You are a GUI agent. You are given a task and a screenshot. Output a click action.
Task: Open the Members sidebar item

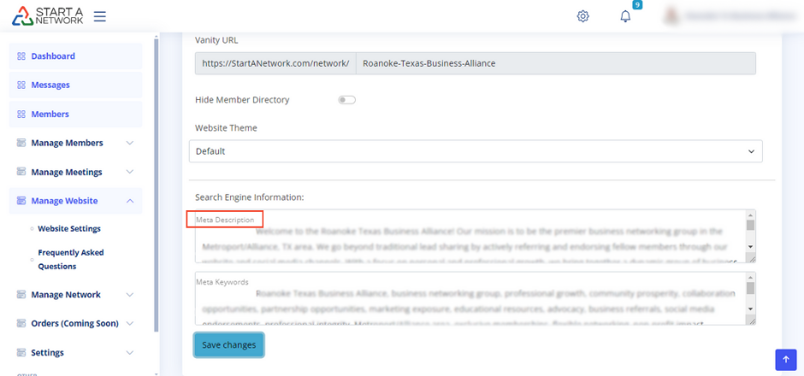coord(50,115)
